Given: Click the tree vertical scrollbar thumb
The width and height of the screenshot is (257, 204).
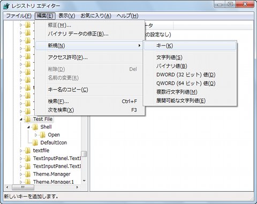Looking at the screenshot, I should [x=84, y=154].
